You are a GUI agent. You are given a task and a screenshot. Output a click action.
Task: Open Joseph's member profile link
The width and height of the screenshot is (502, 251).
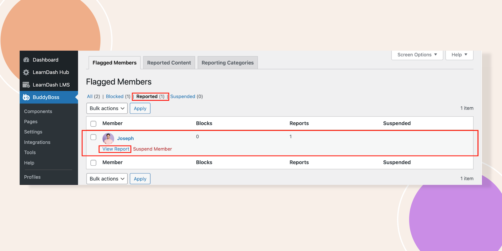click(x=125, y=138)
